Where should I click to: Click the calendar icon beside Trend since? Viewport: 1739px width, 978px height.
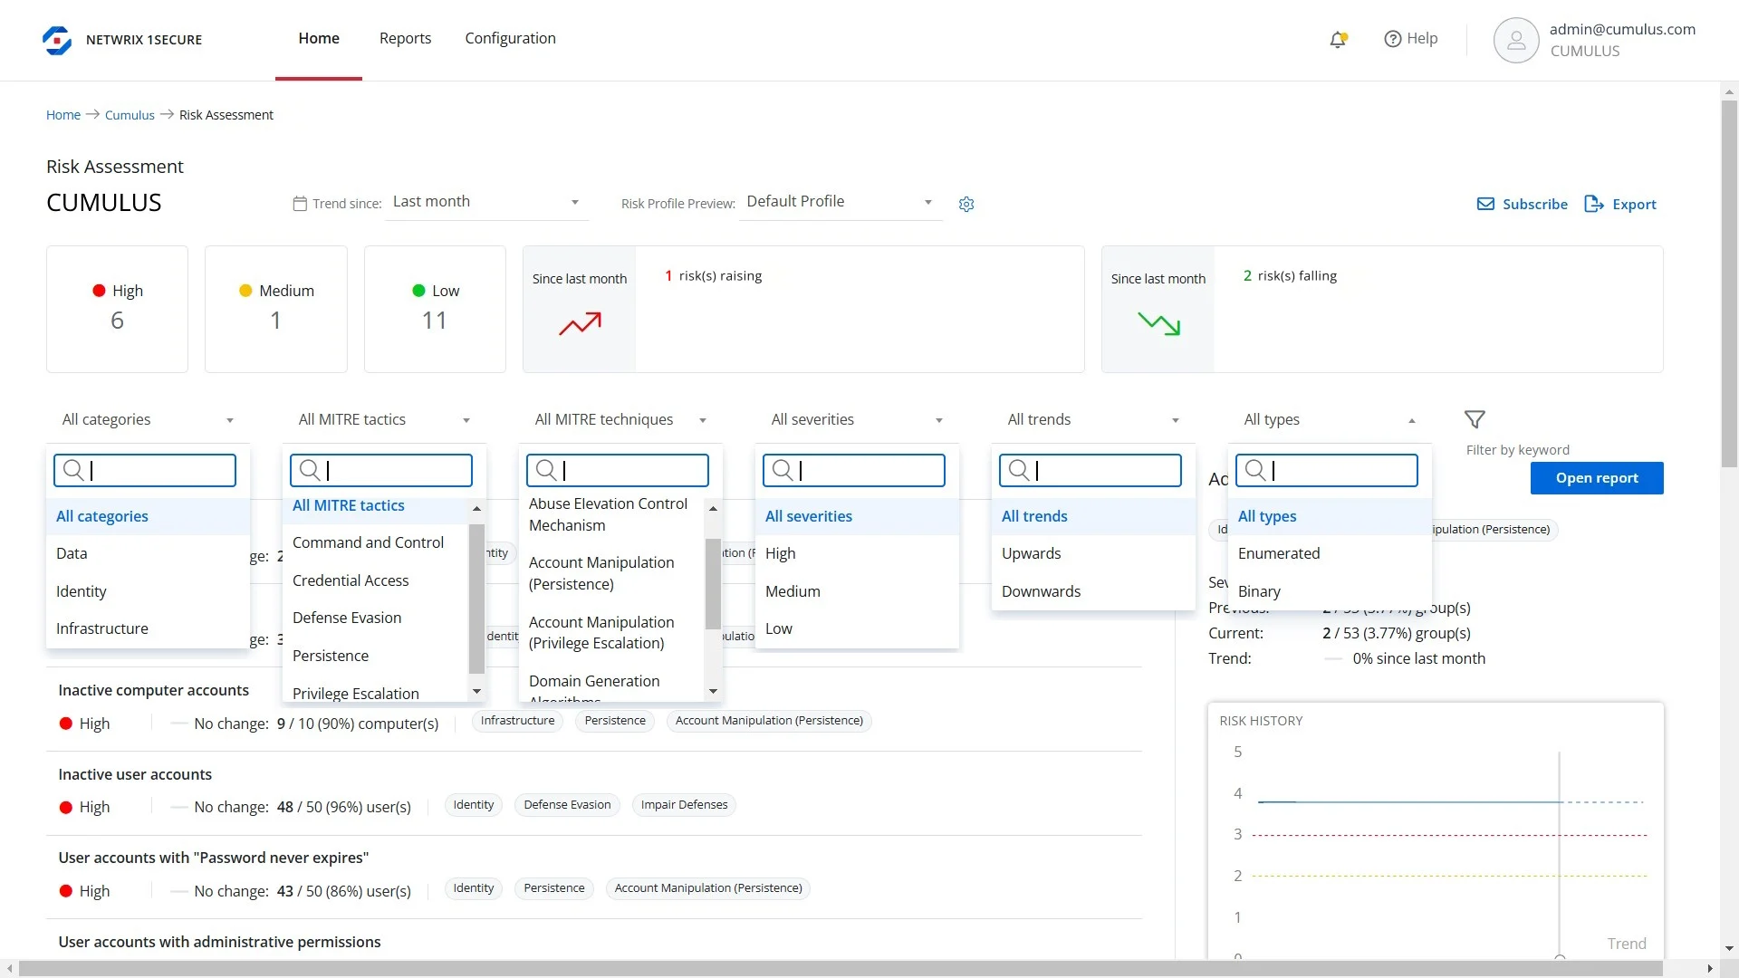[x=300, y=204]
